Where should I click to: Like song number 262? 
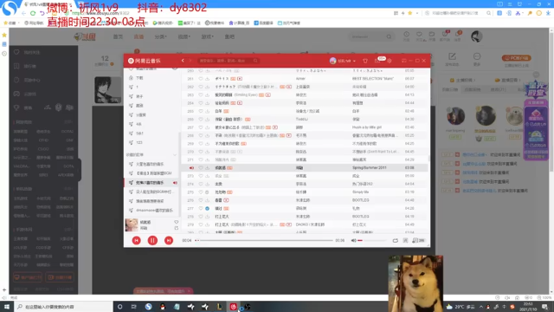[x=201, y=87]
